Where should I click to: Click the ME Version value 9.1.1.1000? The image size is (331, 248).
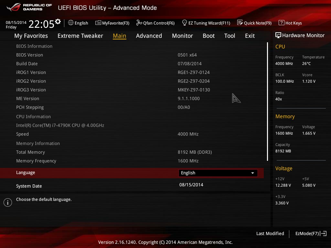pos(188,98)
